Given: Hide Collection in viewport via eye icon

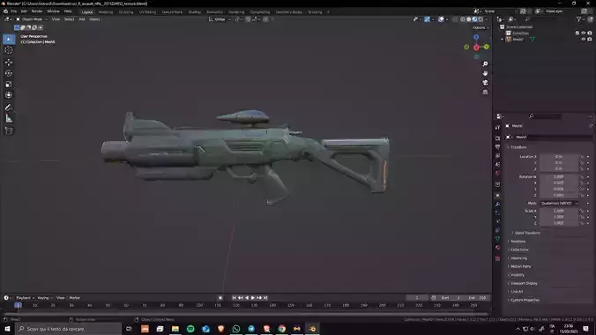Looking at the screenshot, I should point(584,33).
